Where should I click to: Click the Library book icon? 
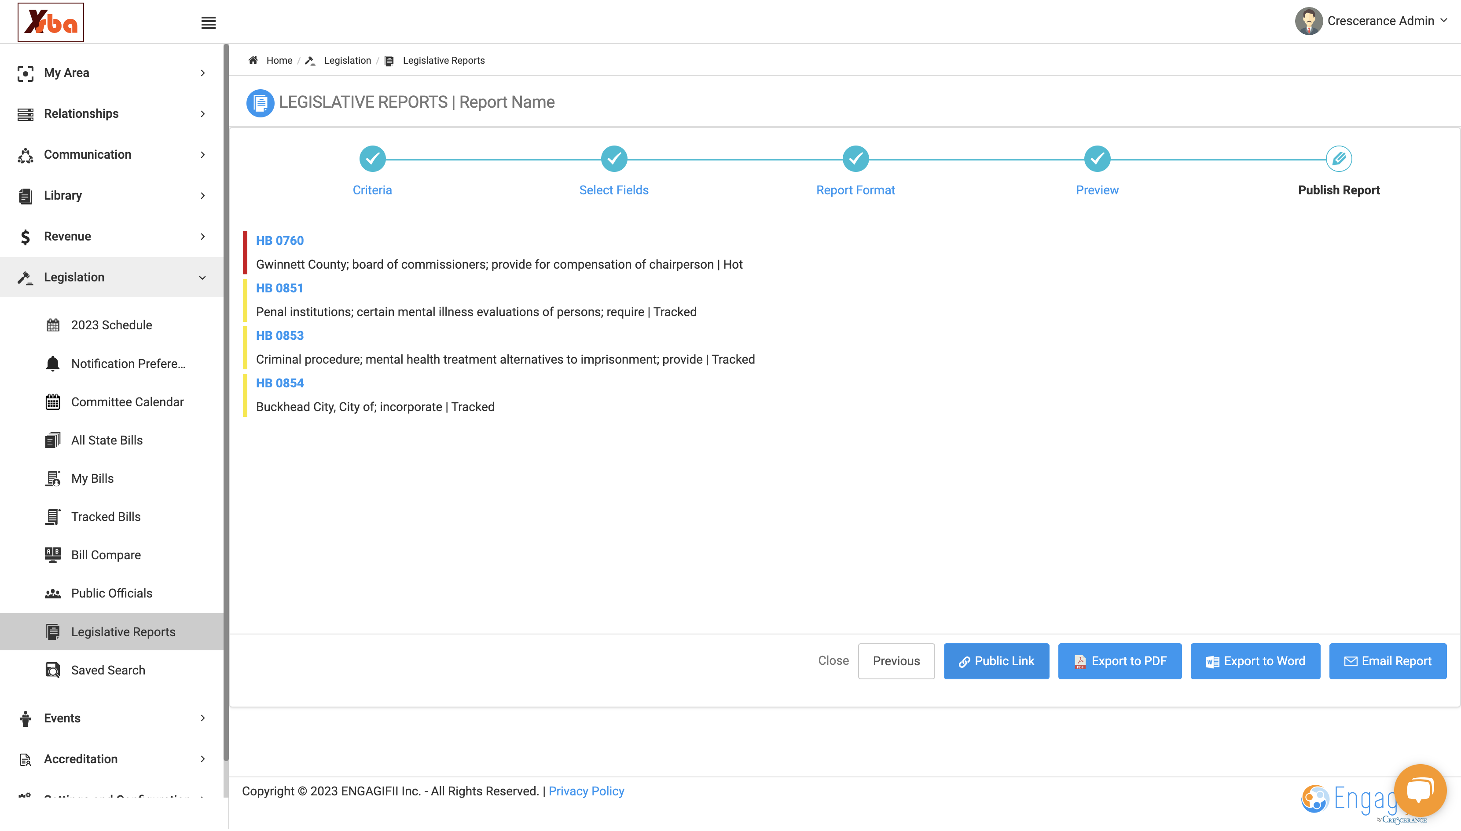point(25,196)
